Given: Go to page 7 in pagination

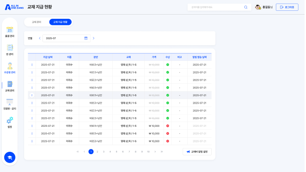Looking at the screenshot, I should 129,152.
